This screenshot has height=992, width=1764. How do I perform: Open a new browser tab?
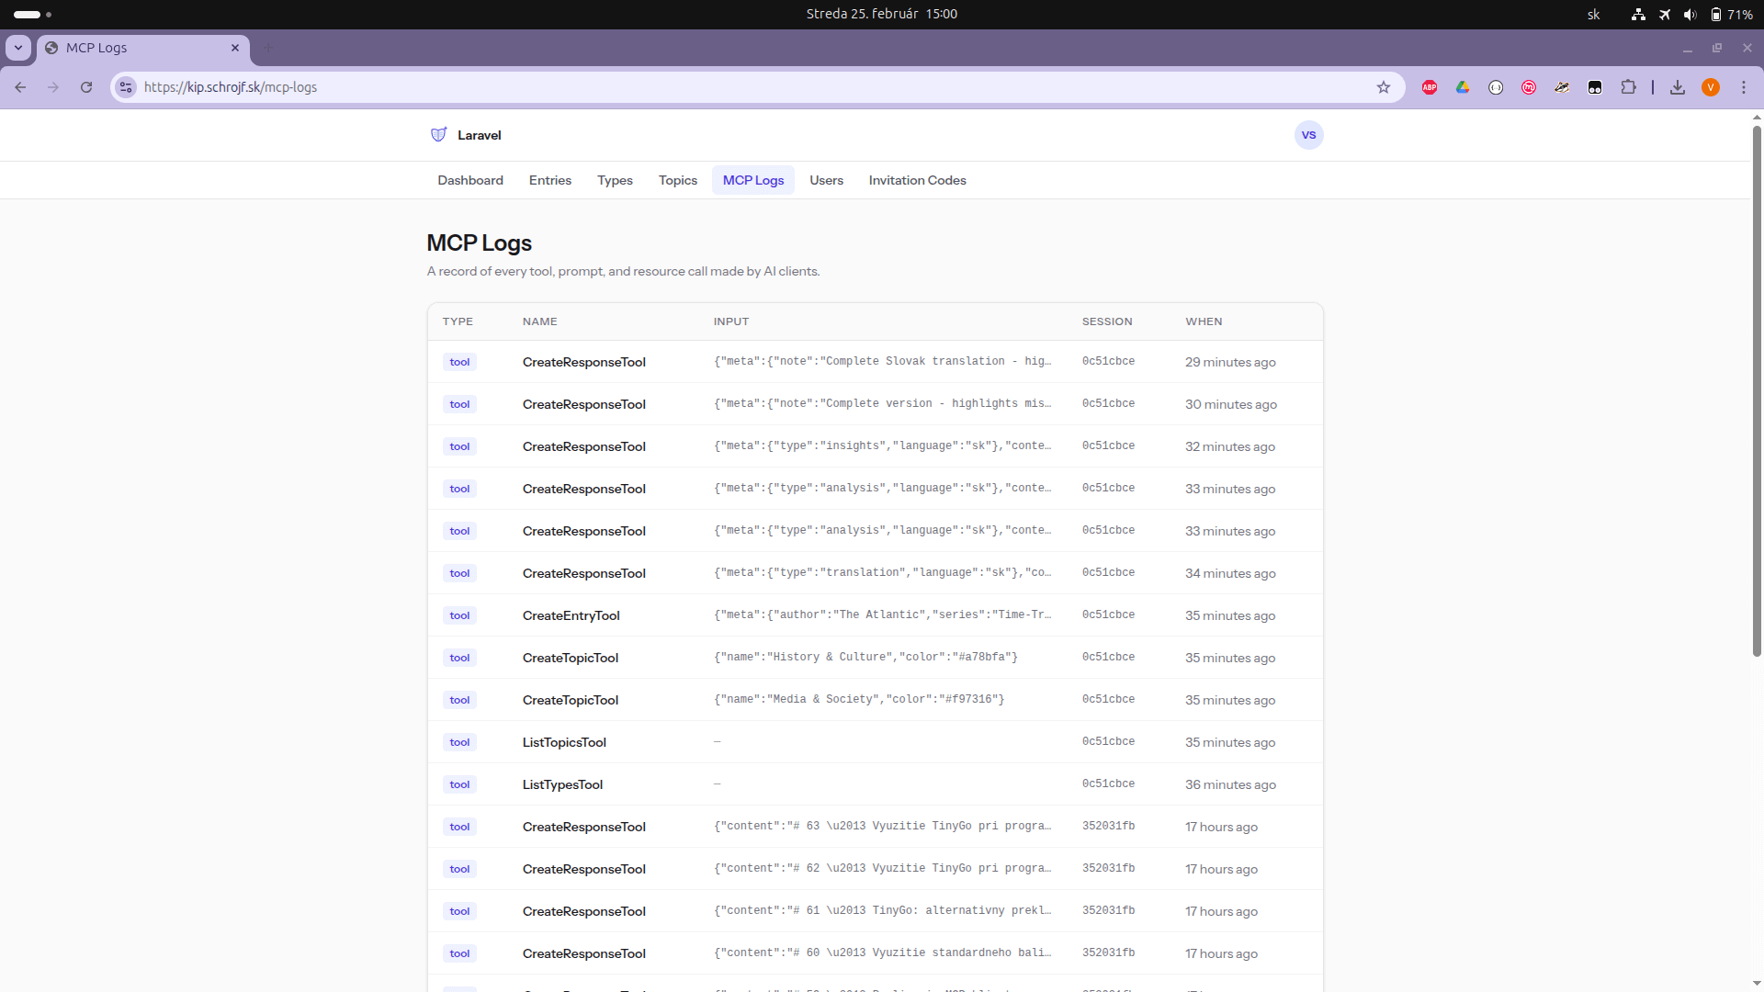tap(268, 48)
